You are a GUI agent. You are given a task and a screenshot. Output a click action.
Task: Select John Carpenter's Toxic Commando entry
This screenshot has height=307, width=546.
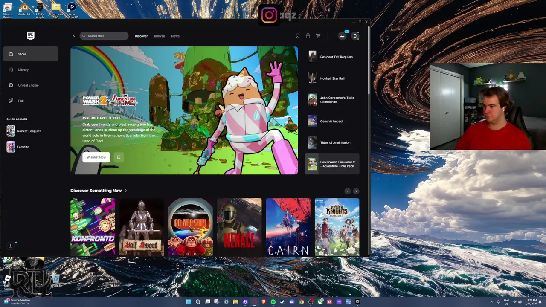click(x=332, y=100)
